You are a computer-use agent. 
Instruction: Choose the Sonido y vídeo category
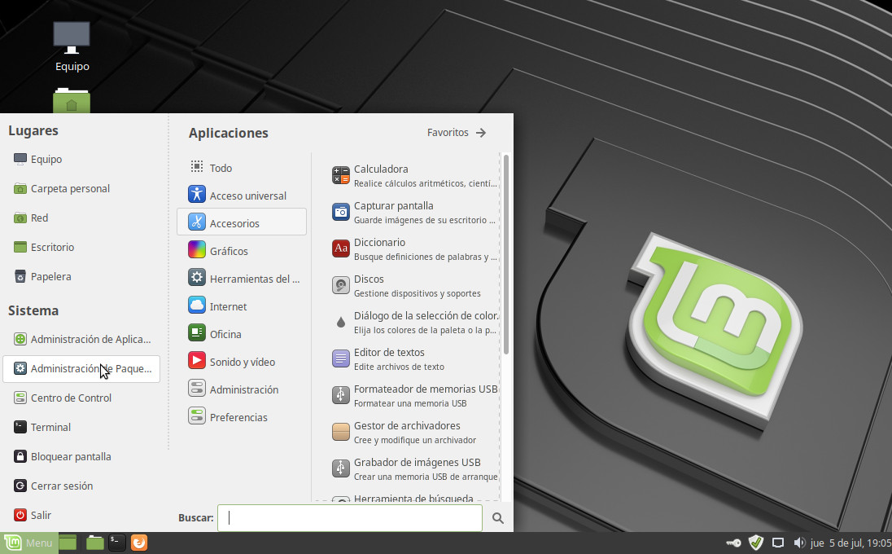coord(243,362)
